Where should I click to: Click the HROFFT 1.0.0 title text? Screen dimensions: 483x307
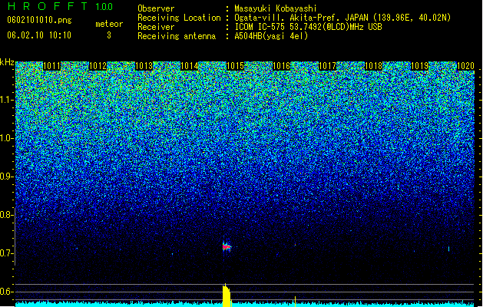tap(60, 6)
